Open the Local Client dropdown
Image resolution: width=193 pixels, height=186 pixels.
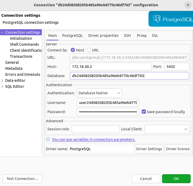point(167,129)
